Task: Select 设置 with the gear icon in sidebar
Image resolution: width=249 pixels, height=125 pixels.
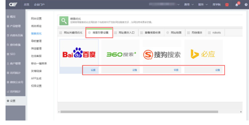Action: click(16, 101)
